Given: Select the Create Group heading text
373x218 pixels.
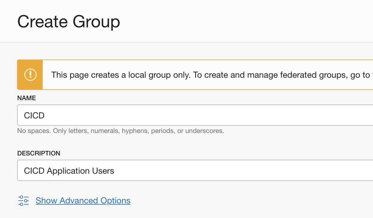Looking at the screenshot, I should pos(69,22).
